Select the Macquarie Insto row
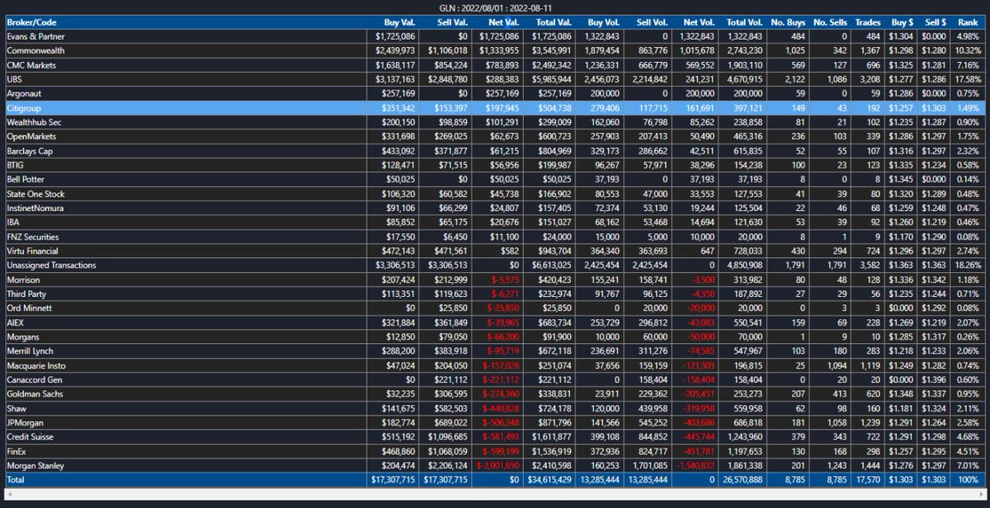Viewport: 990px width, 508px height. pos(493,365)
